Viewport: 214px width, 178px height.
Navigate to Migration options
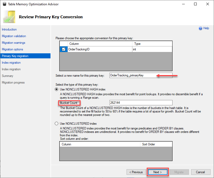[12, 49]
